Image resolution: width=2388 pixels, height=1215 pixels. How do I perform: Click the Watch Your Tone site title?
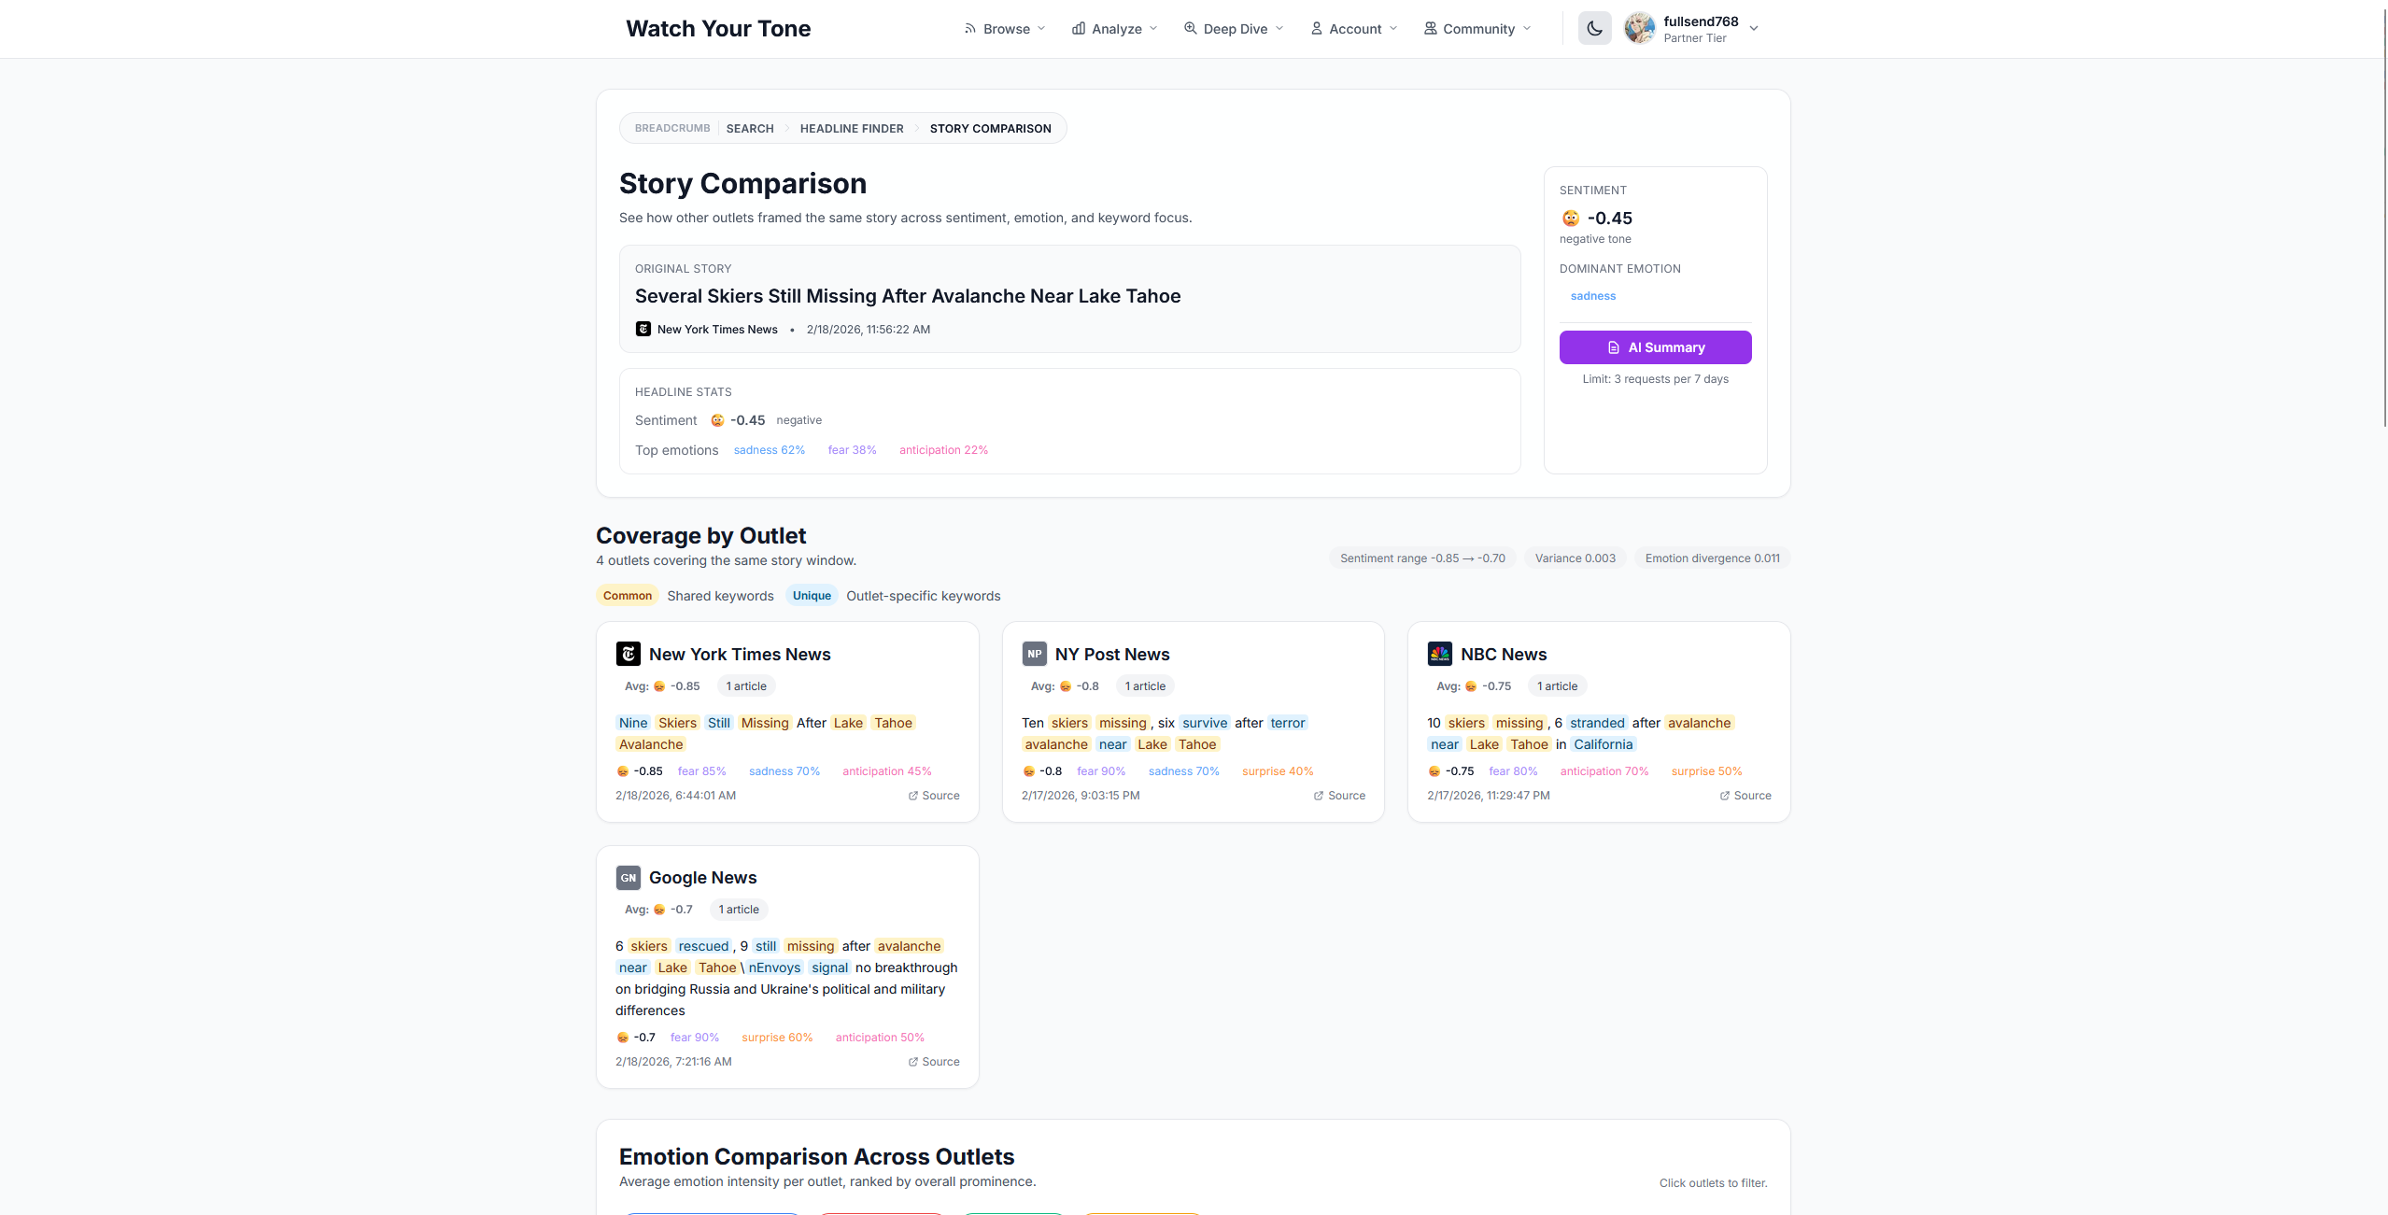718,29
